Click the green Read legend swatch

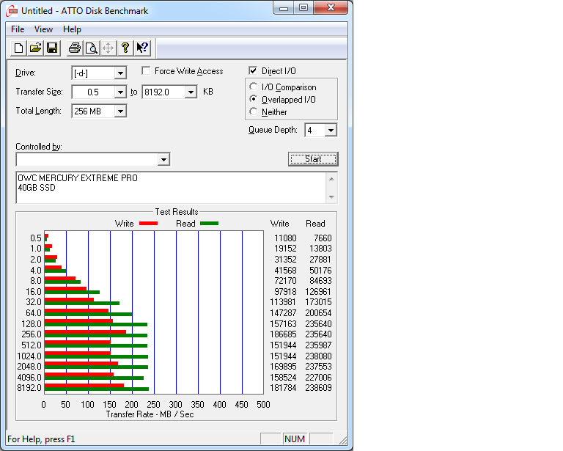209,224
